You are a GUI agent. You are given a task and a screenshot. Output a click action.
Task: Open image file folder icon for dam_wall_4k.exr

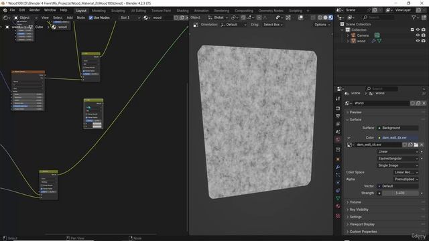[x=416, y=145]
